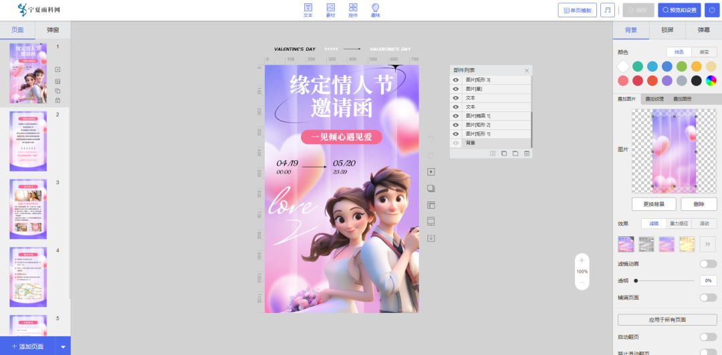Image resolution: width=722 pixels, height=355 pixels.
Task: Open the 素材 materials tool
Action: [x=330, y=10]
